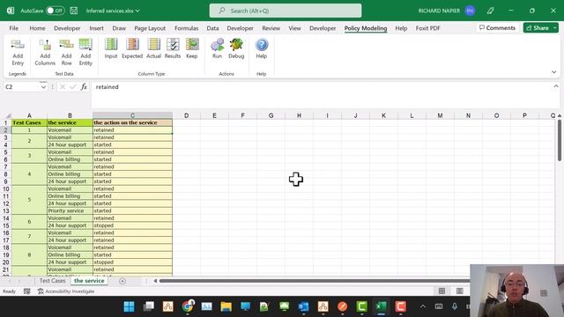Open the Foxit PDF tab
The height and width of the screenshot is (317, 564).
(x=427, y=28)
